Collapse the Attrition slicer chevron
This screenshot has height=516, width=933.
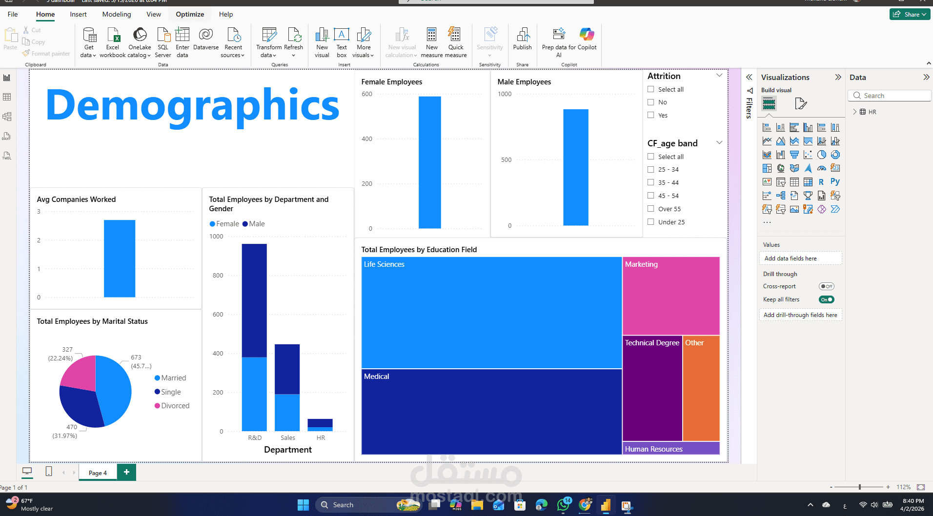(719, 75)
